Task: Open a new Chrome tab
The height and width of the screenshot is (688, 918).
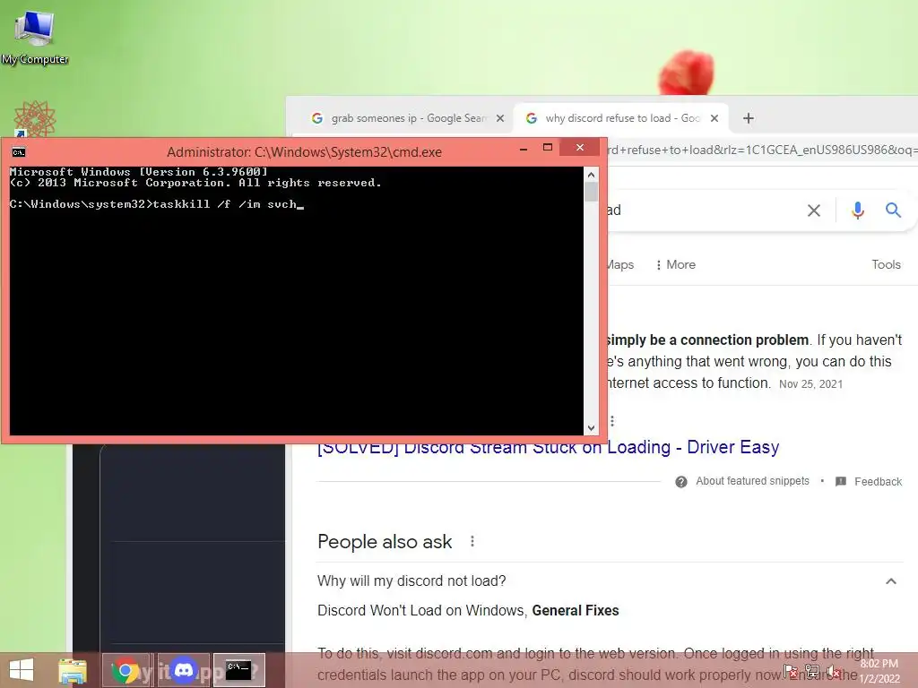Action: click(x=749, y=118)
